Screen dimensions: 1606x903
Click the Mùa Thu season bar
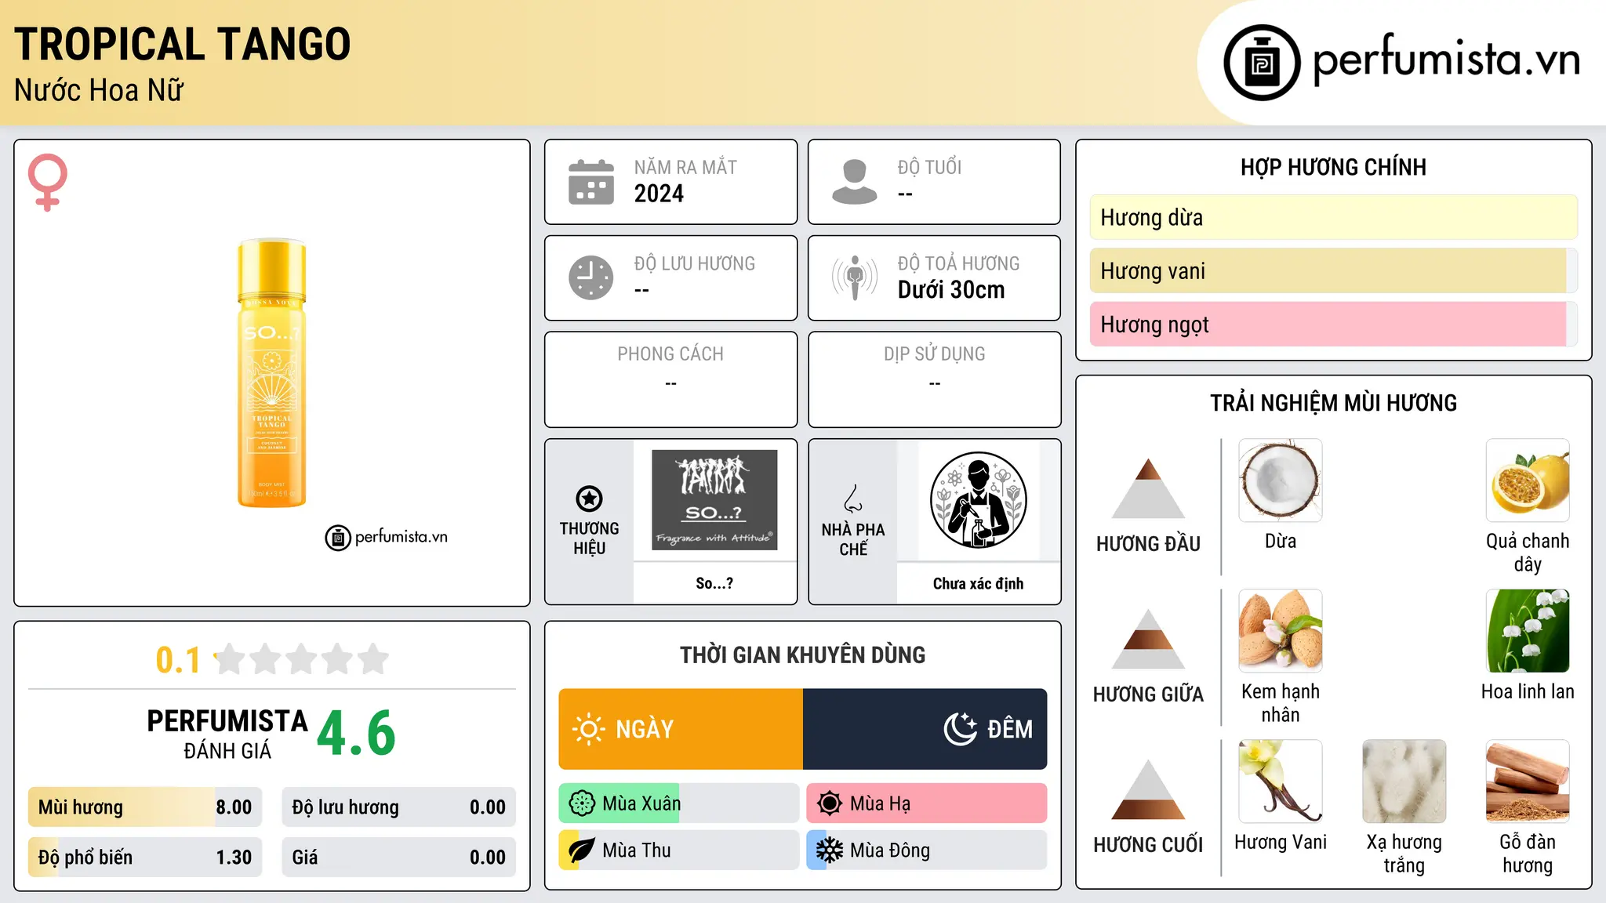[x=679, y=850]
